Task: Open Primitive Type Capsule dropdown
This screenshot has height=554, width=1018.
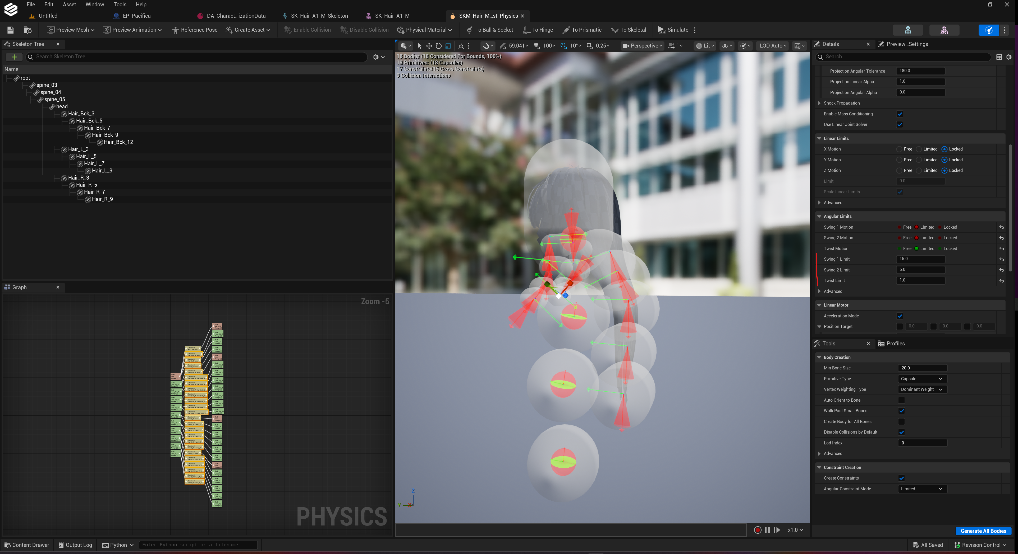Action: pos(922,379)
